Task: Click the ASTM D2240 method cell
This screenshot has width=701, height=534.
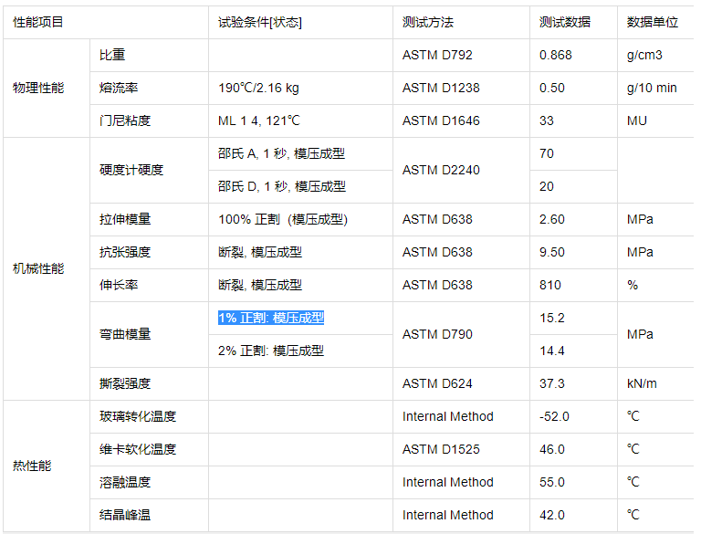Action: [x=441, y=170]
